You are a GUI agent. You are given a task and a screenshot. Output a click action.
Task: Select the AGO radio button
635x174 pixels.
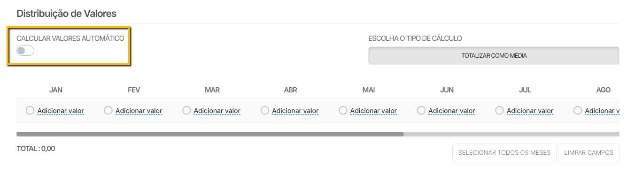pyautogui.click(x=578, y=110)
